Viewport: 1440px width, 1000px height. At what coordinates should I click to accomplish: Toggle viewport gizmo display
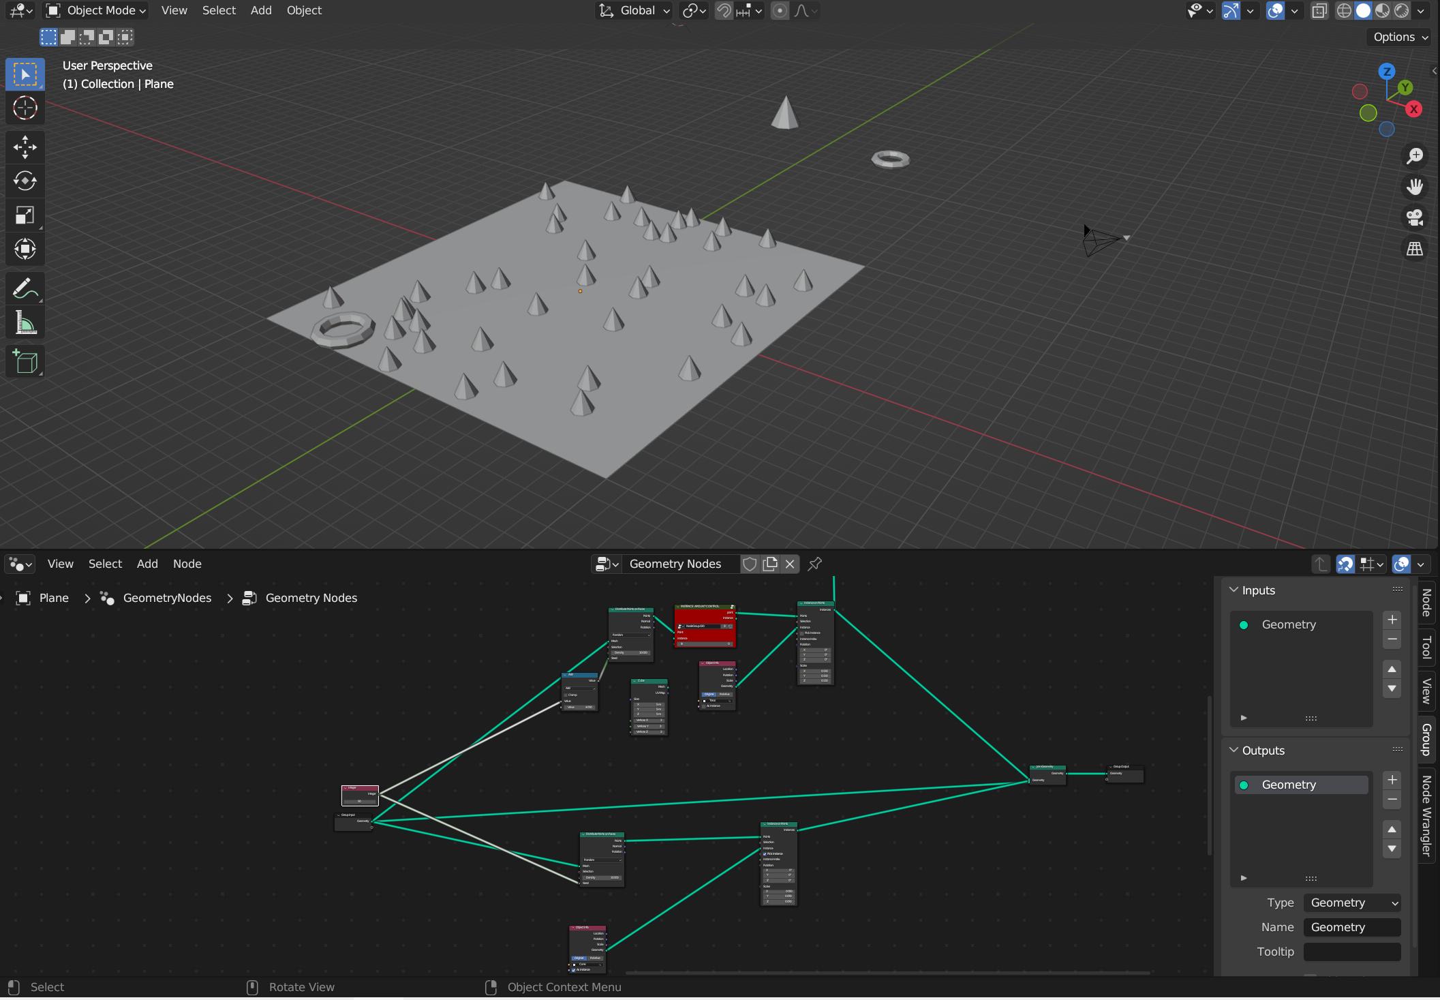click(x=1231, y=10)
